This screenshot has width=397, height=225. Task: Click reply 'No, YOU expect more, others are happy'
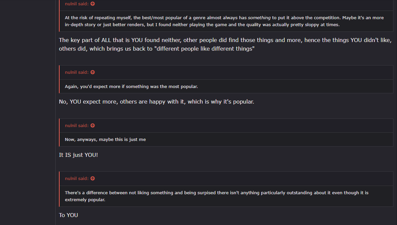(x=157, y=102)
